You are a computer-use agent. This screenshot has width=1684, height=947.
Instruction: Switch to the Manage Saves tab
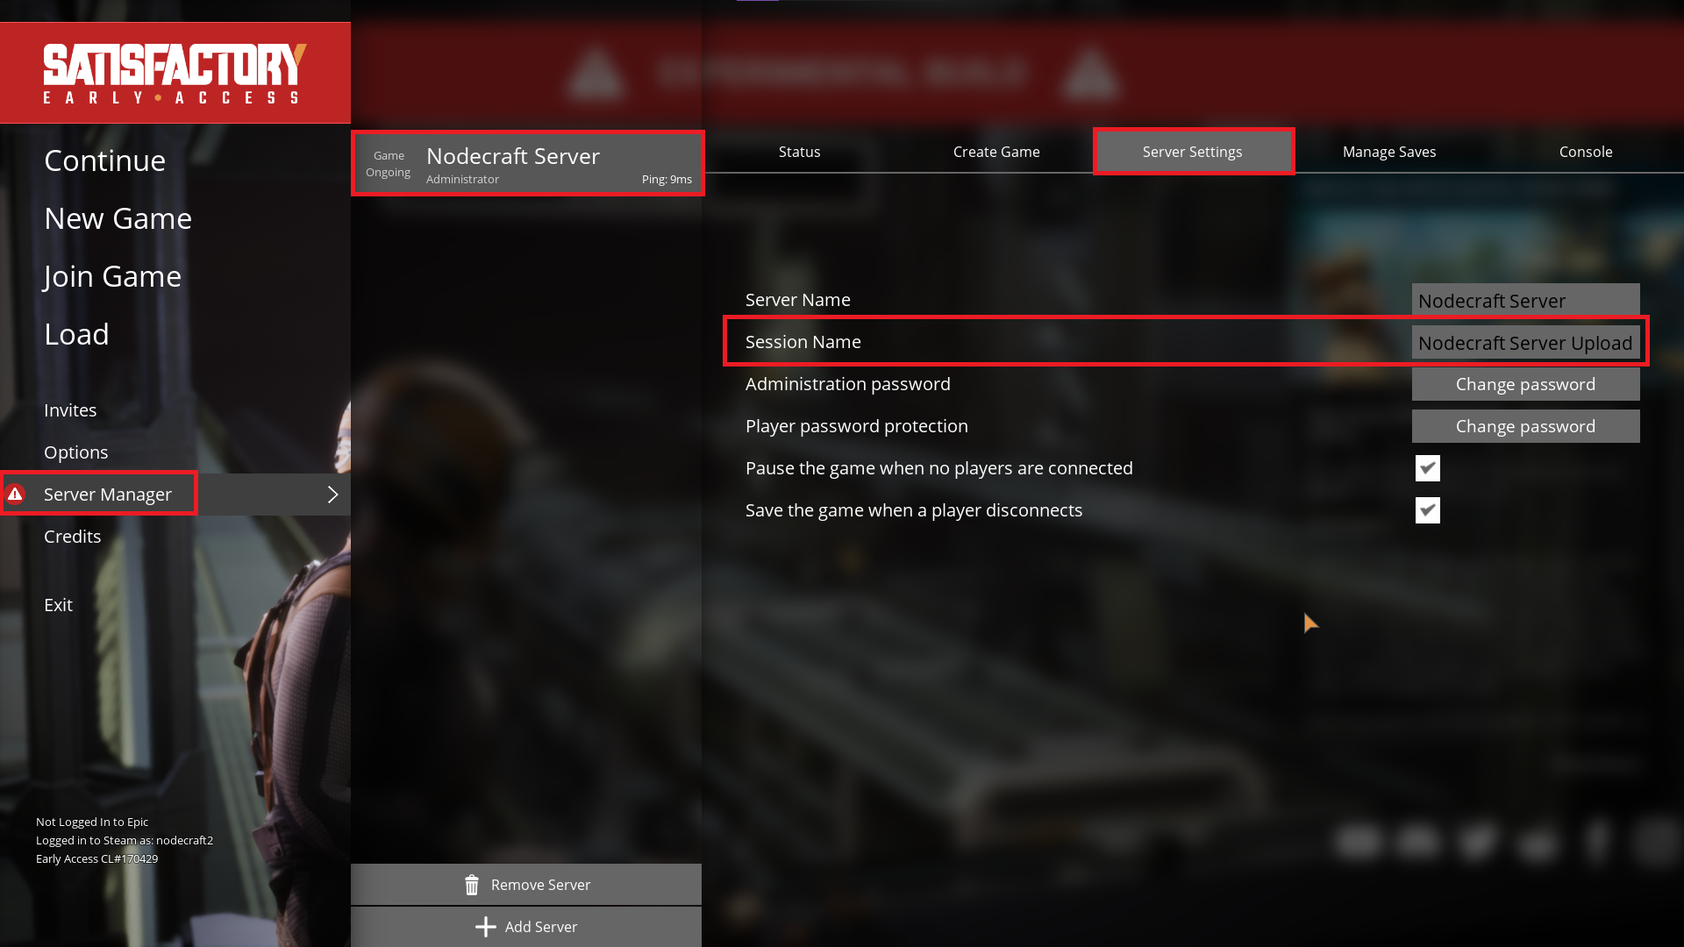click(1389, 152)
